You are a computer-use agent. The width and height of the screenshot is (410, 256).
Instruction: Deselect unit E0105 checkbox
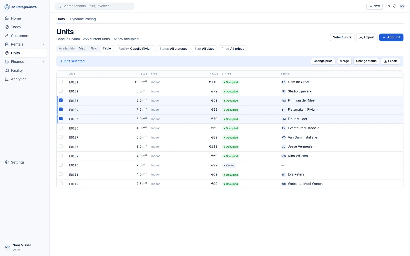[x=61, y=119]
